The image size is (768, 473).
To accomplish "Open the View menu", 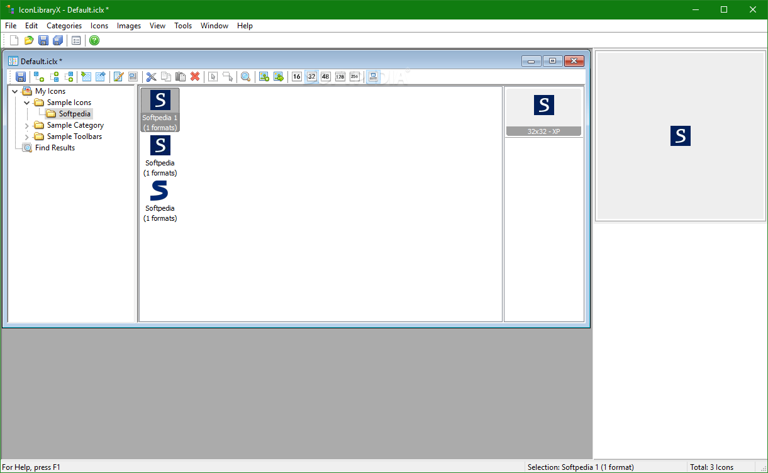I will [x=158, y=26].
